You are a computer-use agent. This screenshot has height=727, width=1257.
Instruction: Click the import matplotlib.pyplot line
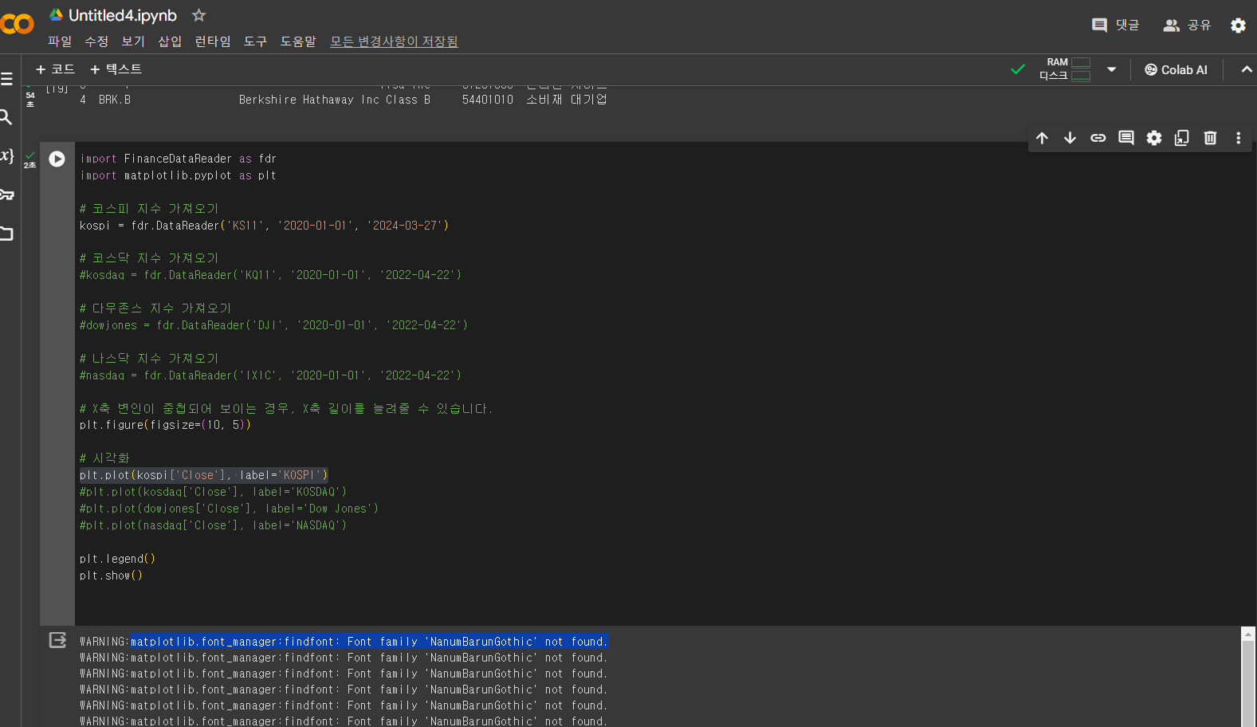click(178, 175)
